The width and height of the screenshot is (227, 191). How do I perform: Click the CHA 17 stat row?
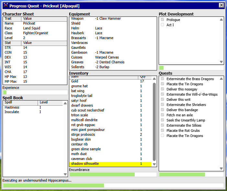(x=35, y=72)
